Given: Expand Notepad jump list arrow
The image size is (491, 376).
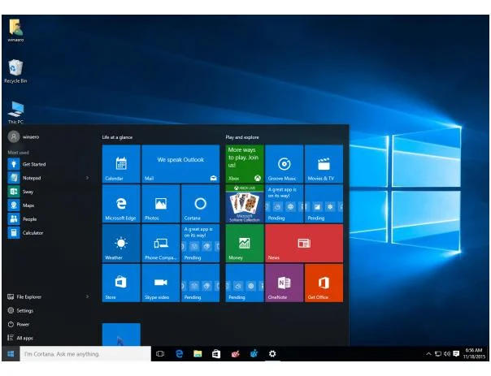Looking at the screenshot, I should [87, 178].
